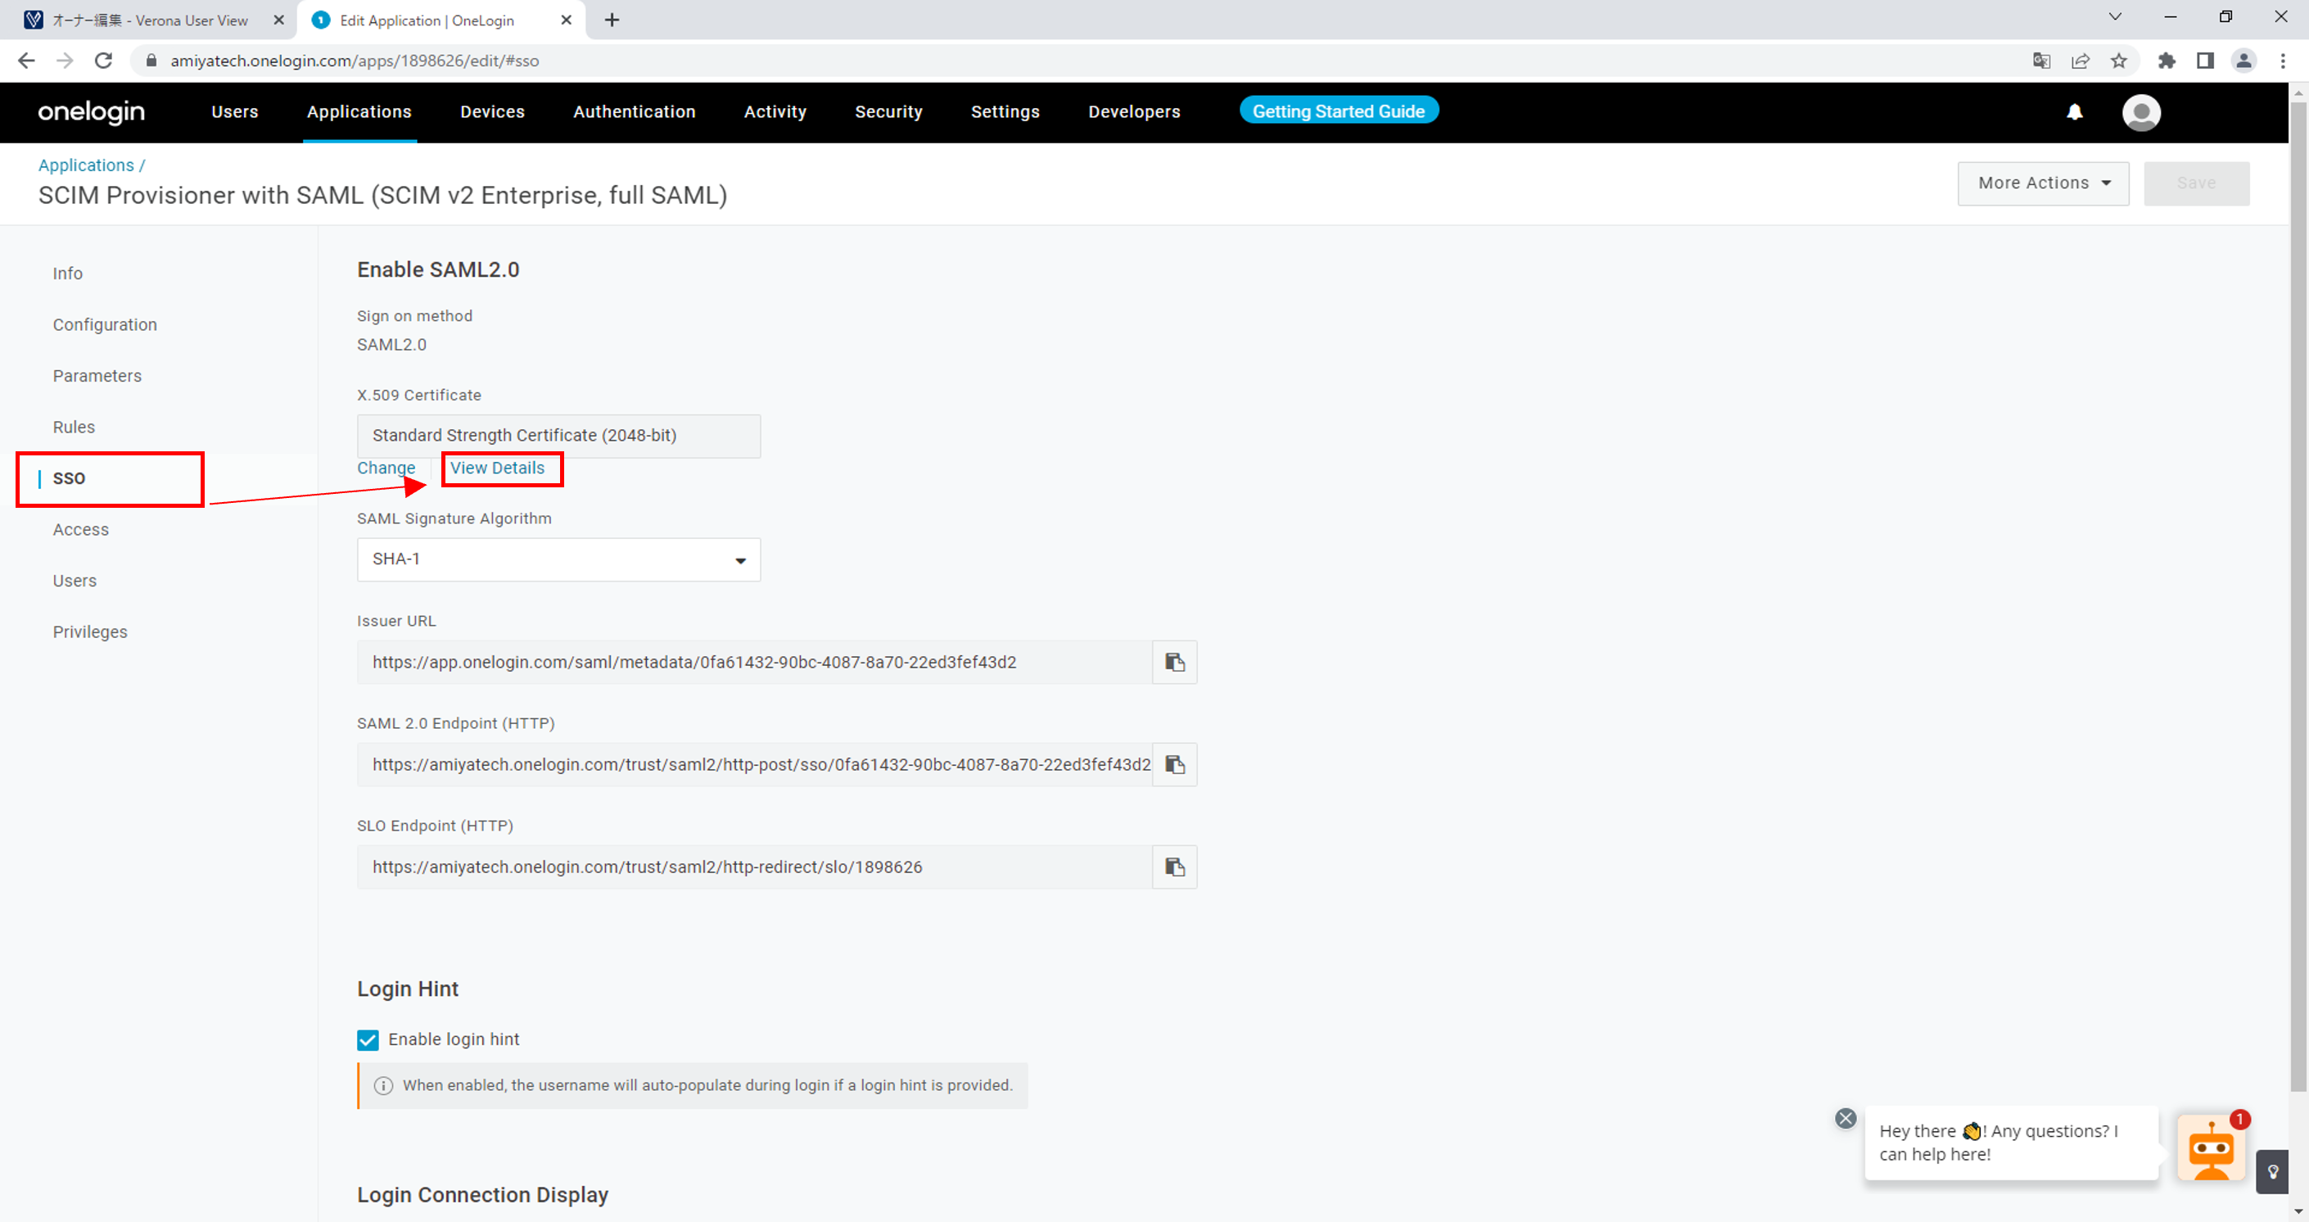Close the Verona User View tab

click(278, 20)
